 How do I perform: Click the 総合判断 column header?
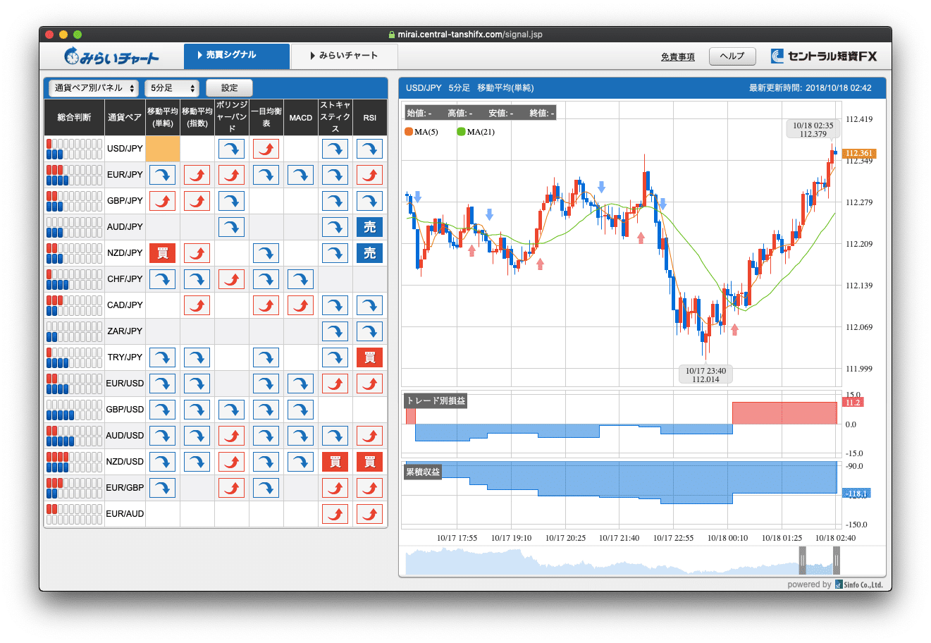[x=74, y=118]
